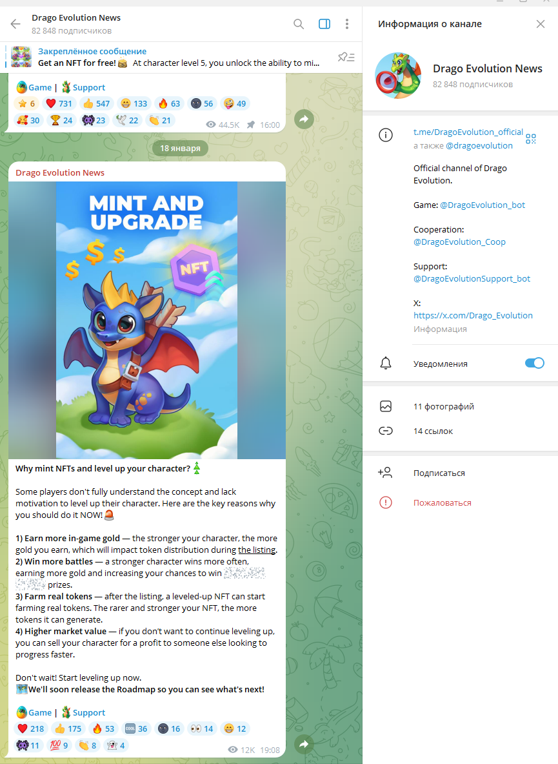Open the x.com/Drago_Evolution link
The width and height of the screenshot is (558, 764).
pyautogui.click(x=473, y=315)
